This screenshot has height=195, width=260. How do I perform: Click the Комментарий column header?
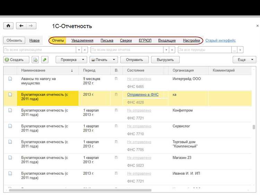pos(230,71)
